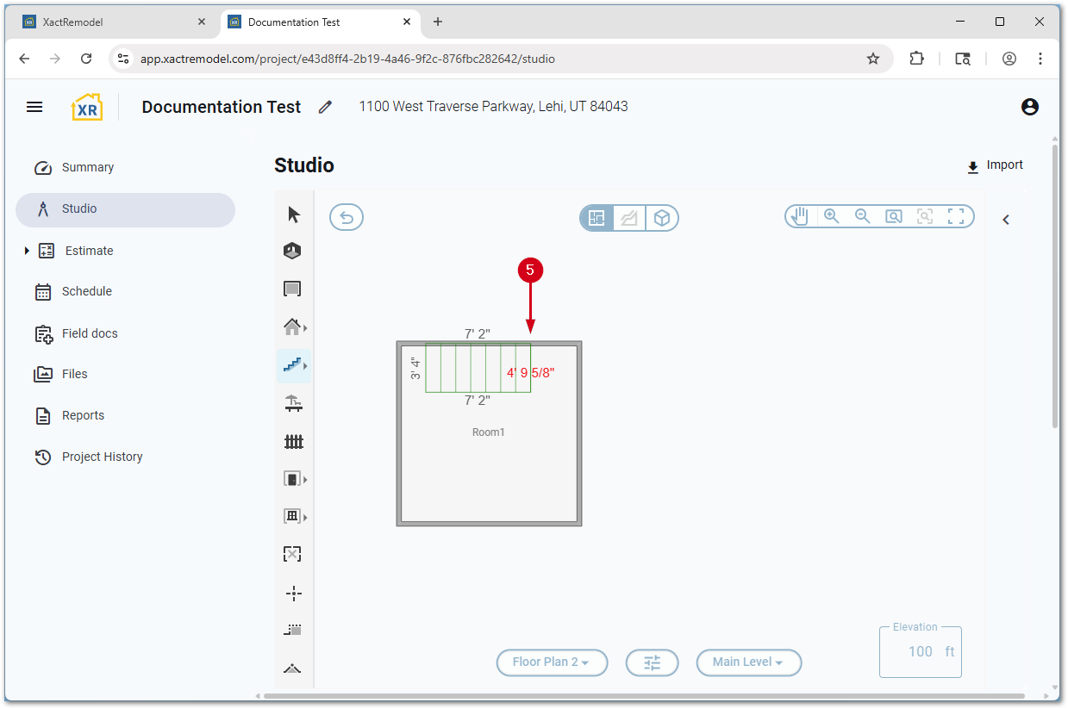Click the Elevation input field
The image size is (1068, 709).
click(x=920, y=652)
